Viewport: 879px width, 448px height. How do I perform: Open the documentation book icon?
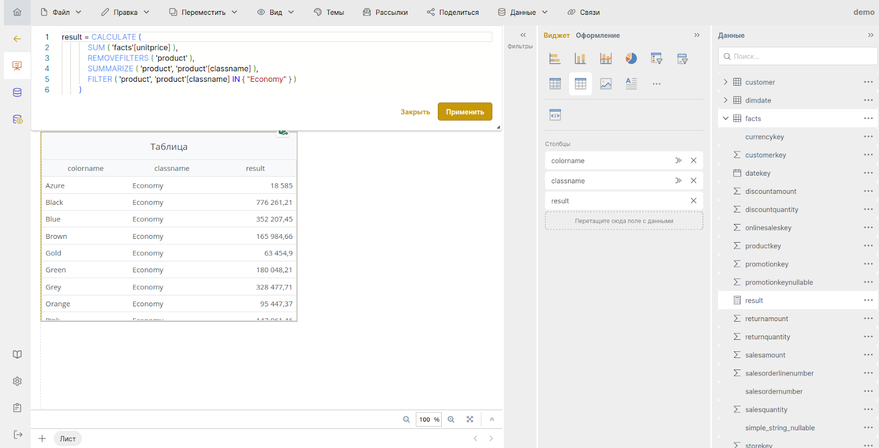coord(17,354)
